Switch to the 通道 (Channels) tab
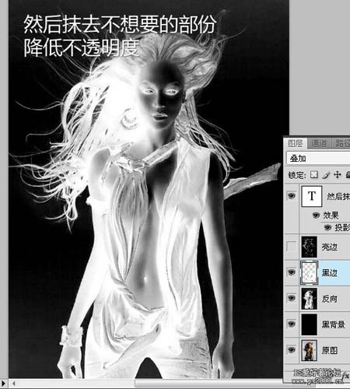The width and height of the screenshot is (350, 389). (319, 143)
